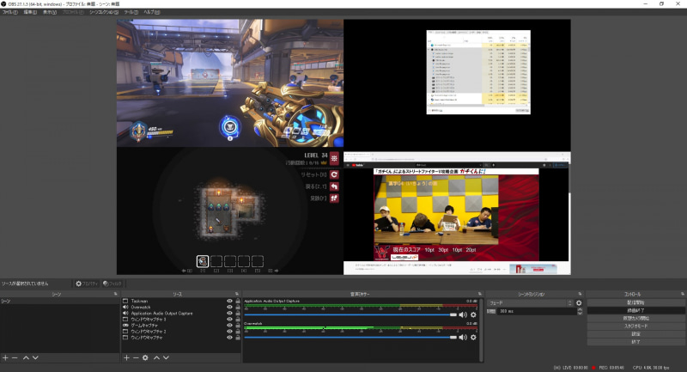Click the CPU and fps status text
Image resolution: width=687 pixels, height=372 pixels.
[651, 368]
